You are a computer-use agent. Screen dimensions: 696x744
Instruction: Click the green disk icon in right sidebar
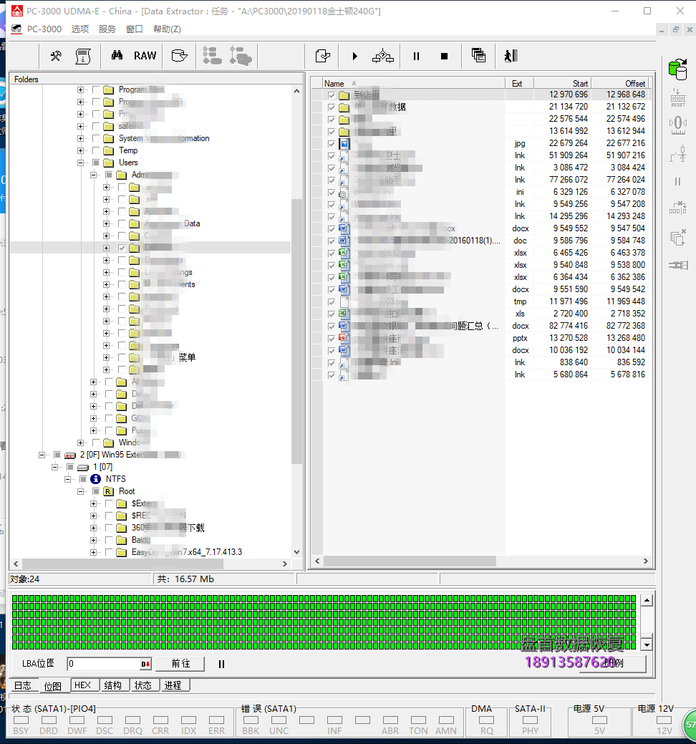[677, 69]
